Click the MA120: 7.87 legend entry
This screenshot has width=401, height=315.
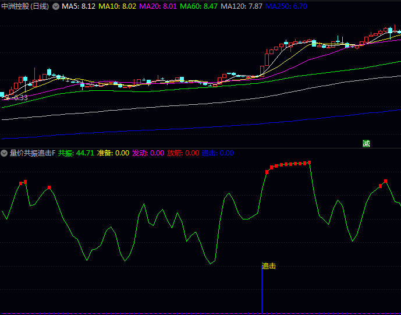[x=241, y=6]
